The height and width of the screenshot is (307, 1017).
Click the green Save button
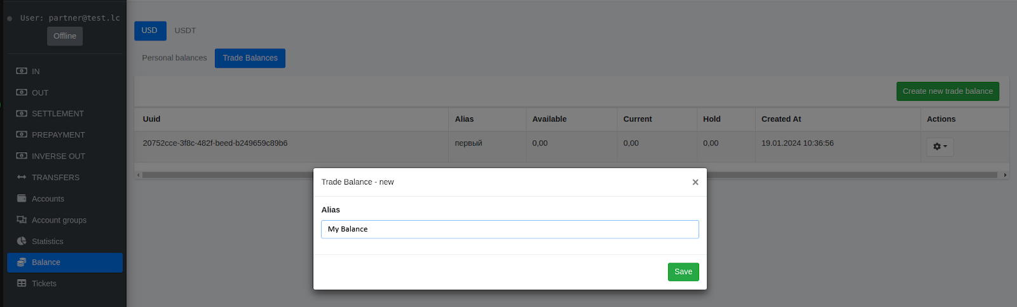coord(683,271)
